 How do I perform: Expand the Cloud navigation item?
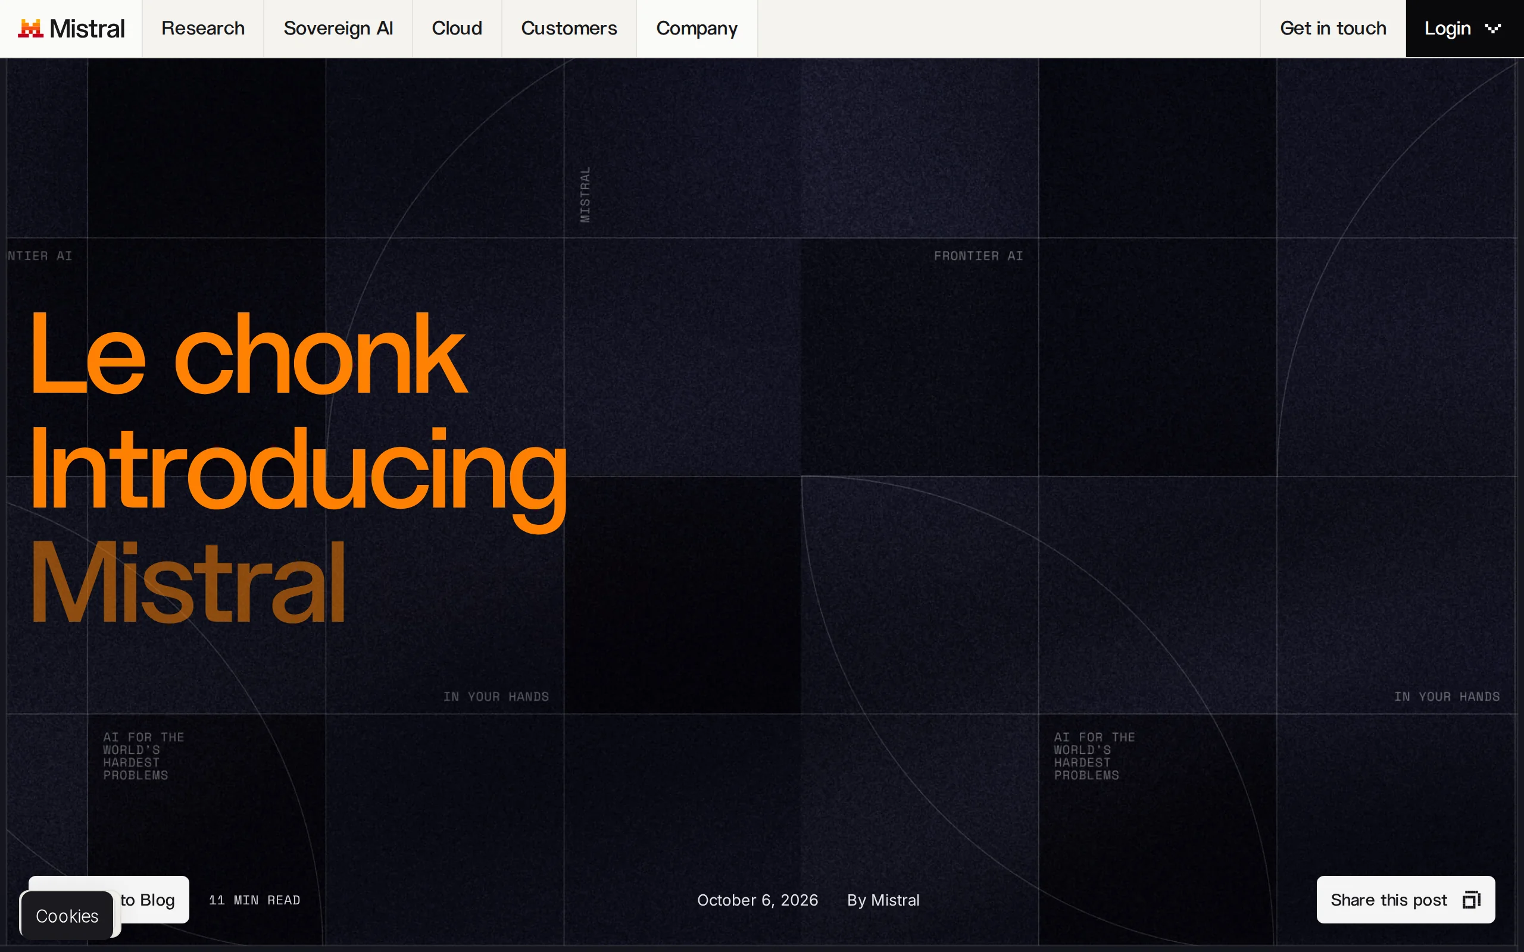click(x=457, y=29)
